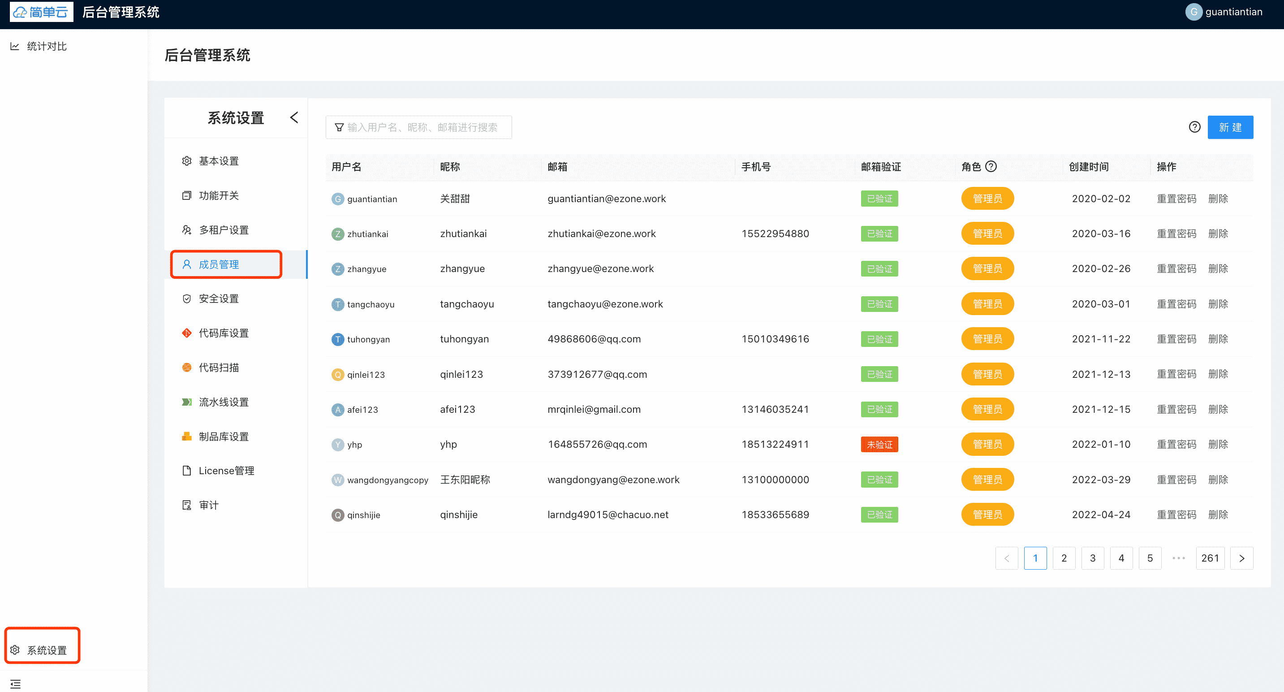Open 代码库设置 with red diamond icon
The image size is (1284, 692).
point(223,333)
